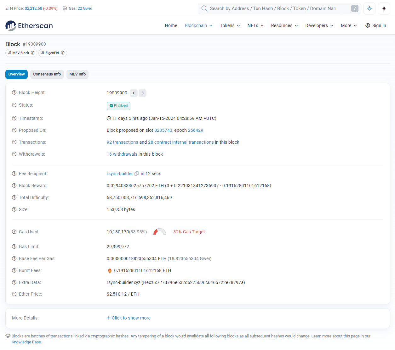This screenshot has width=395, height=350.
Task: Click help icon next to Ether Price
Action: tap(14, 294)
